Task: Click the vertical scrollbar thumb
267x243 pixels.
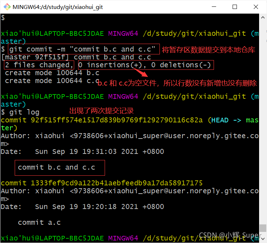Action: (263, 228)
